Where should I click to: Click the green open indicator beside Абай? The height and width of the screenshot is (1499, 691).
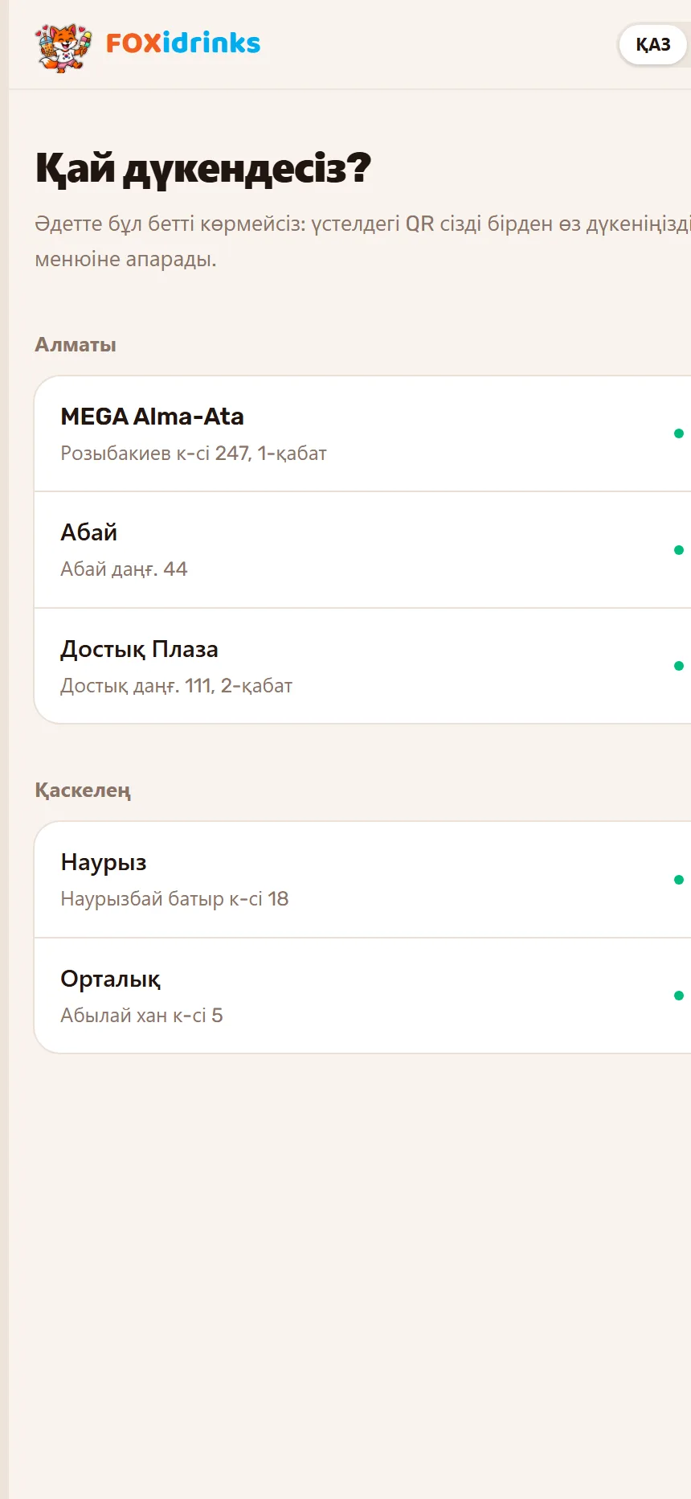tap(679, 550)
